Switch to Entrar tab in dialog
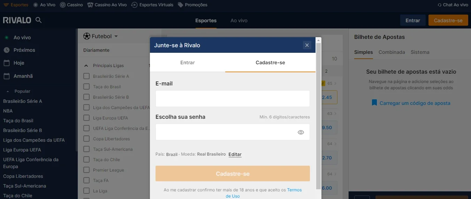471x199 pixels. pos(188,63)
